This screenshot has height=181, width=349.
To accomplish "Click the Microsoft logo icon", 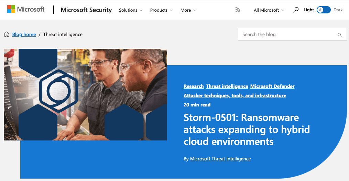I will (11, 9).
